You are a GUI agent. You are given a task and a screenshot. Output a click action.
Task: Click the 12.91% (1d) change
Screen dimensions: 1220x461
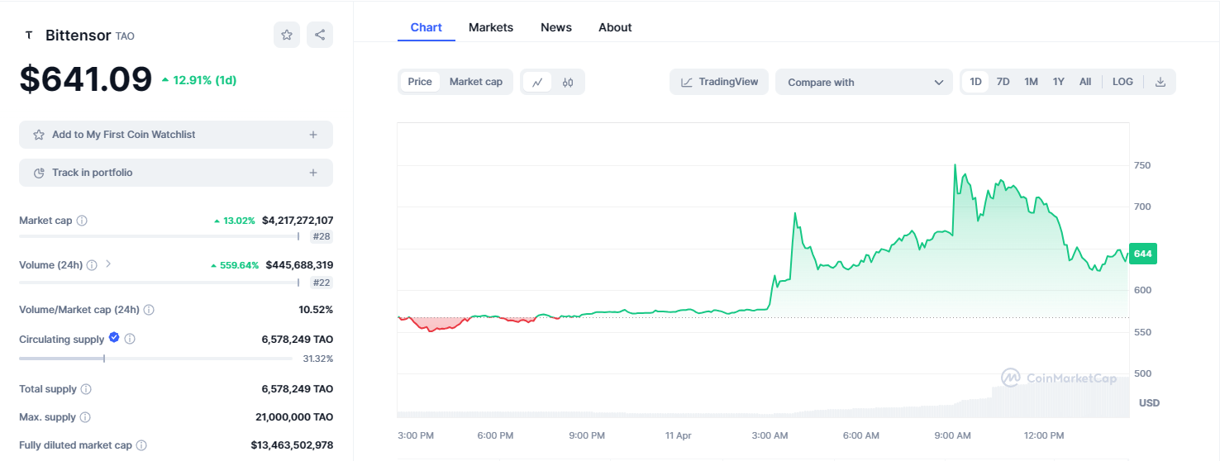tap(199, 80)
